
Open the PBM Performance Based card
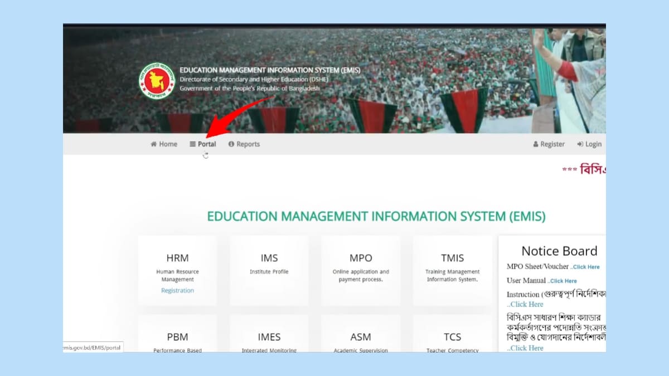177,338
